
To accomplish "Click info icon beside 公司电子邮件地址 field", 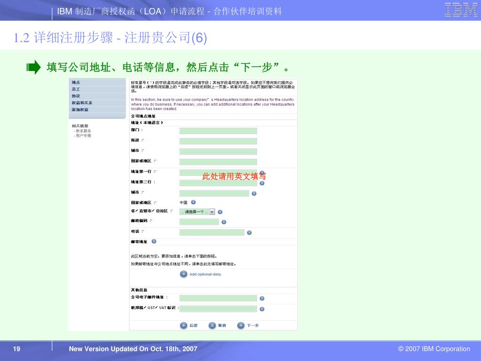I will point(262,298).
